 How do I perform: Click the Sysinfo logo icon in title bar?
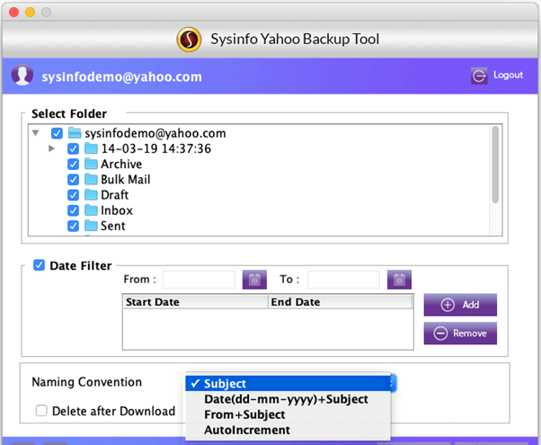pyautogui.click(x=189, y=40)
